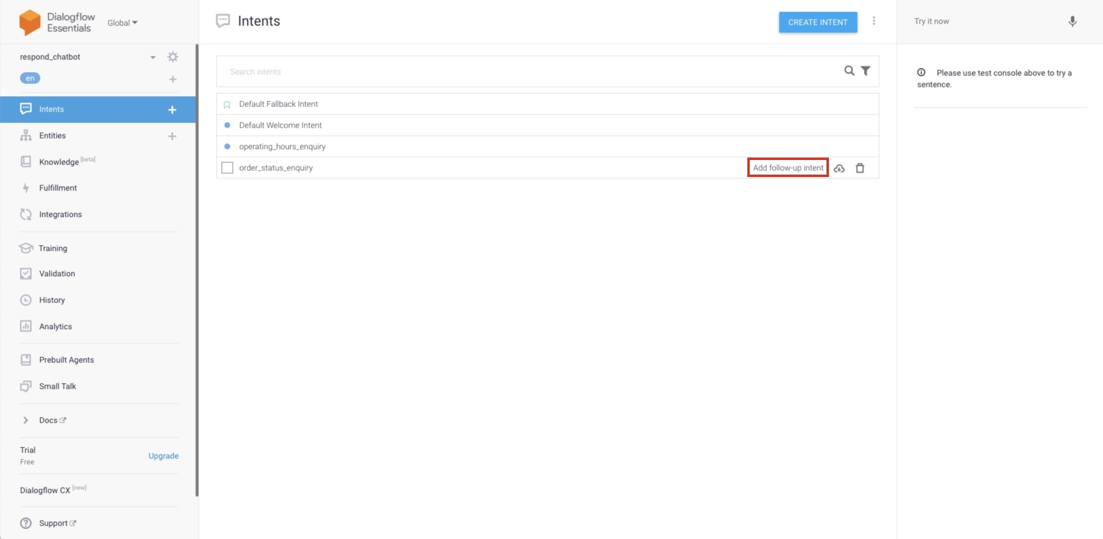1103x539 pixels.
Task: Expand the Docs section chevron
Action: point(26,420)
